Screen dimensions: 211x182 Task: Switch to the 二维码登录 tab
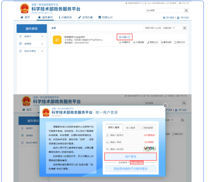tap(147, 128)
